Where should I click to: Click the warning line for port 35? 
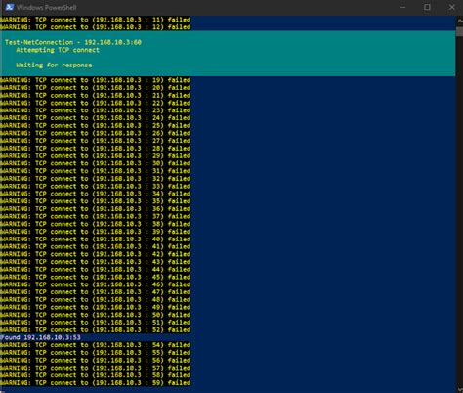pos(96,201)
